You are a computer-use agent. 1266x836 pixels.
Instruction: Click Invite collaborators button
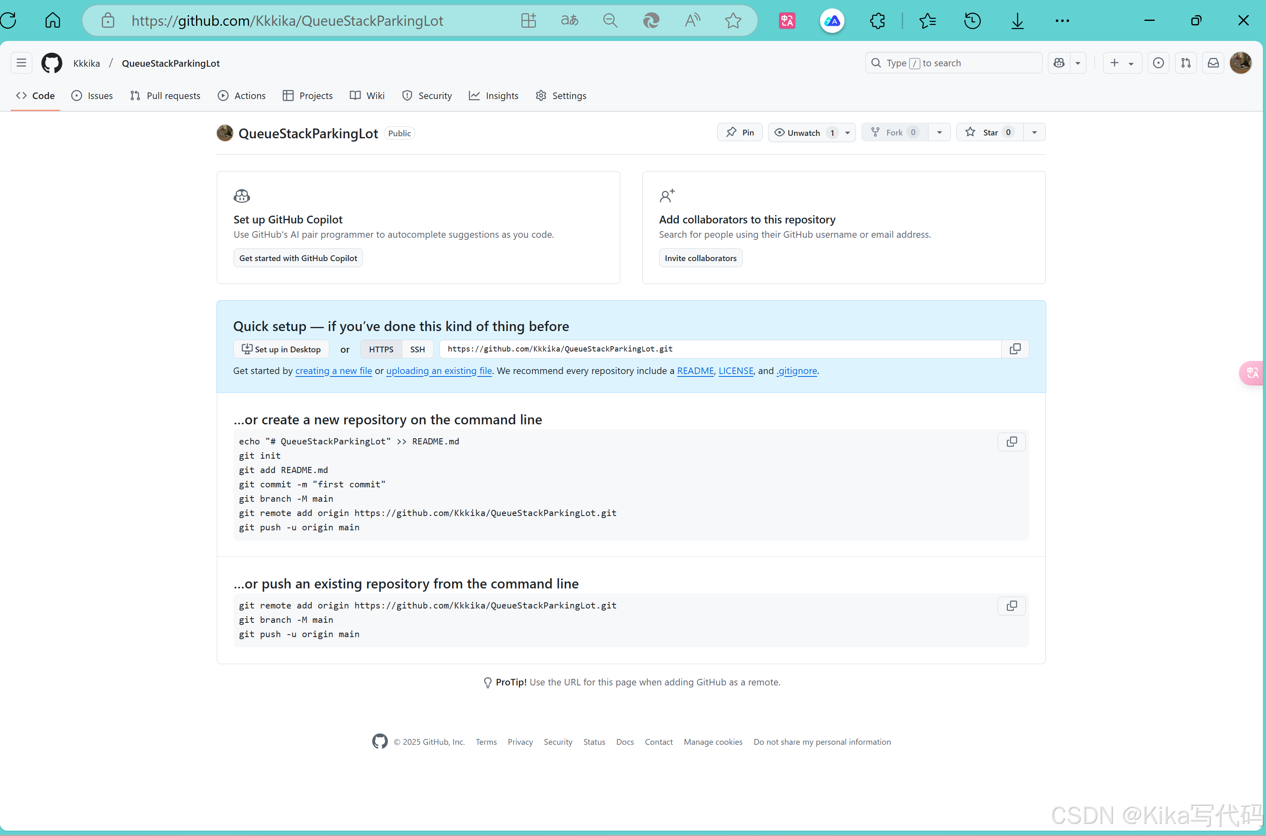click(x=701, y=258)
